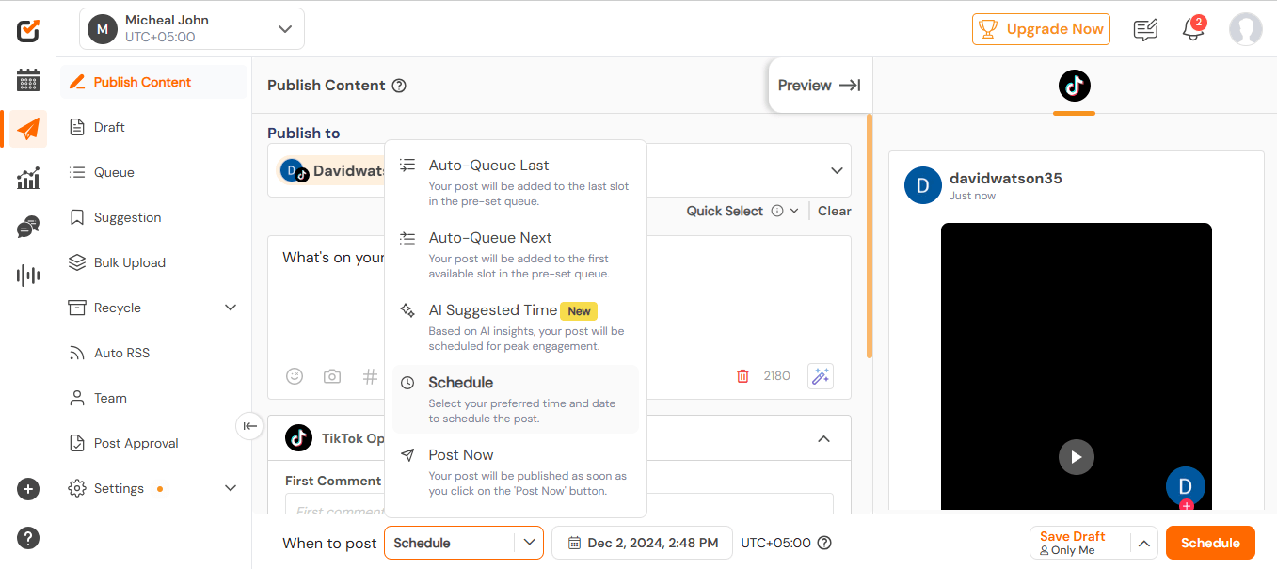The image size is (1277, 569).
Task: Click the app logo checkmark icon
Action: pos(28,30)
